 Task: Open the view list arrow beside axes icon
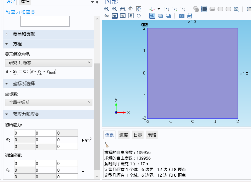(159, 9)
